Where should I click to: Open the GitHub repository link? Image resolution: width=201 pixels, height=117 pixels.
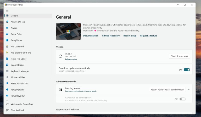(111, 36)
